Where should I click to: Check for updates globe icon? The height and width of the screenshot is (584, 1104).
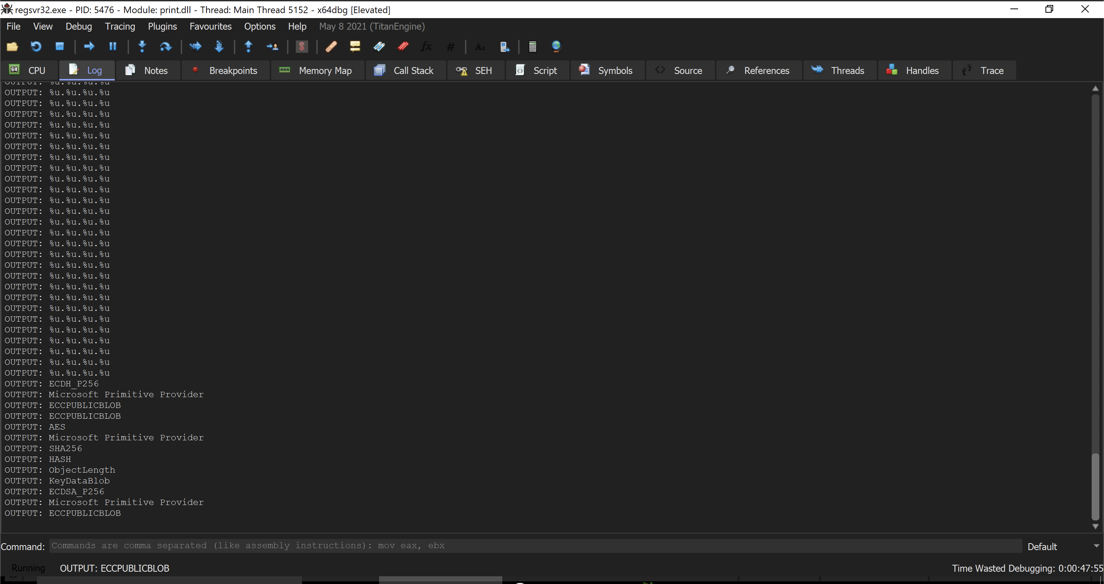(556, 46)
